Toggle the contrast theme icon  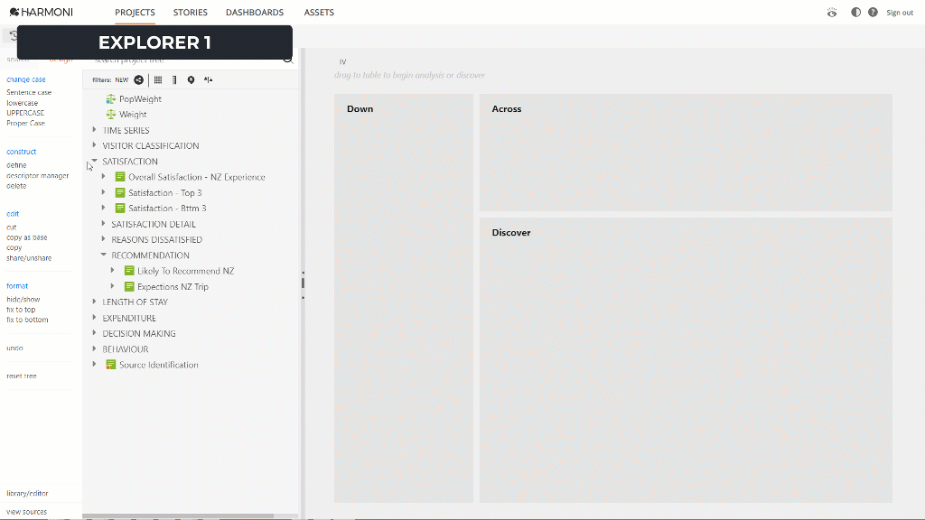pyautogui.click(x=855, y=13)
